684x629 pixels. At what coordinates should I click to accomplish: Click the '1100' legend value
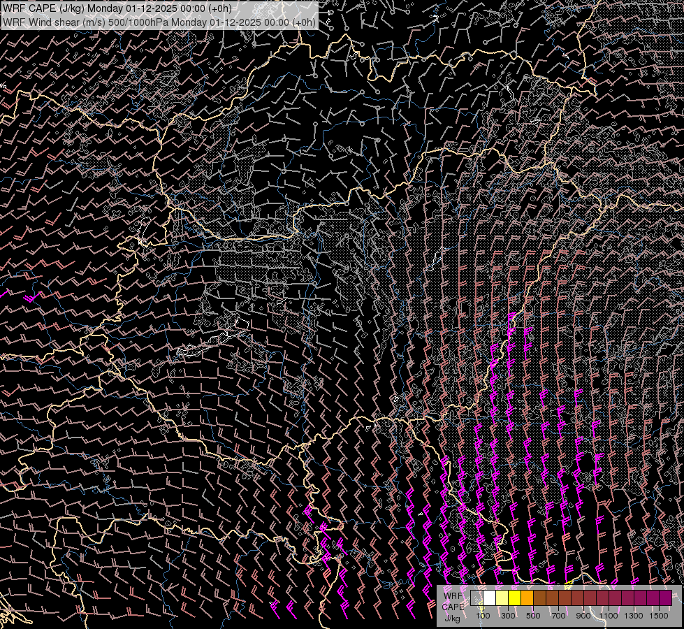coord(608,616)
